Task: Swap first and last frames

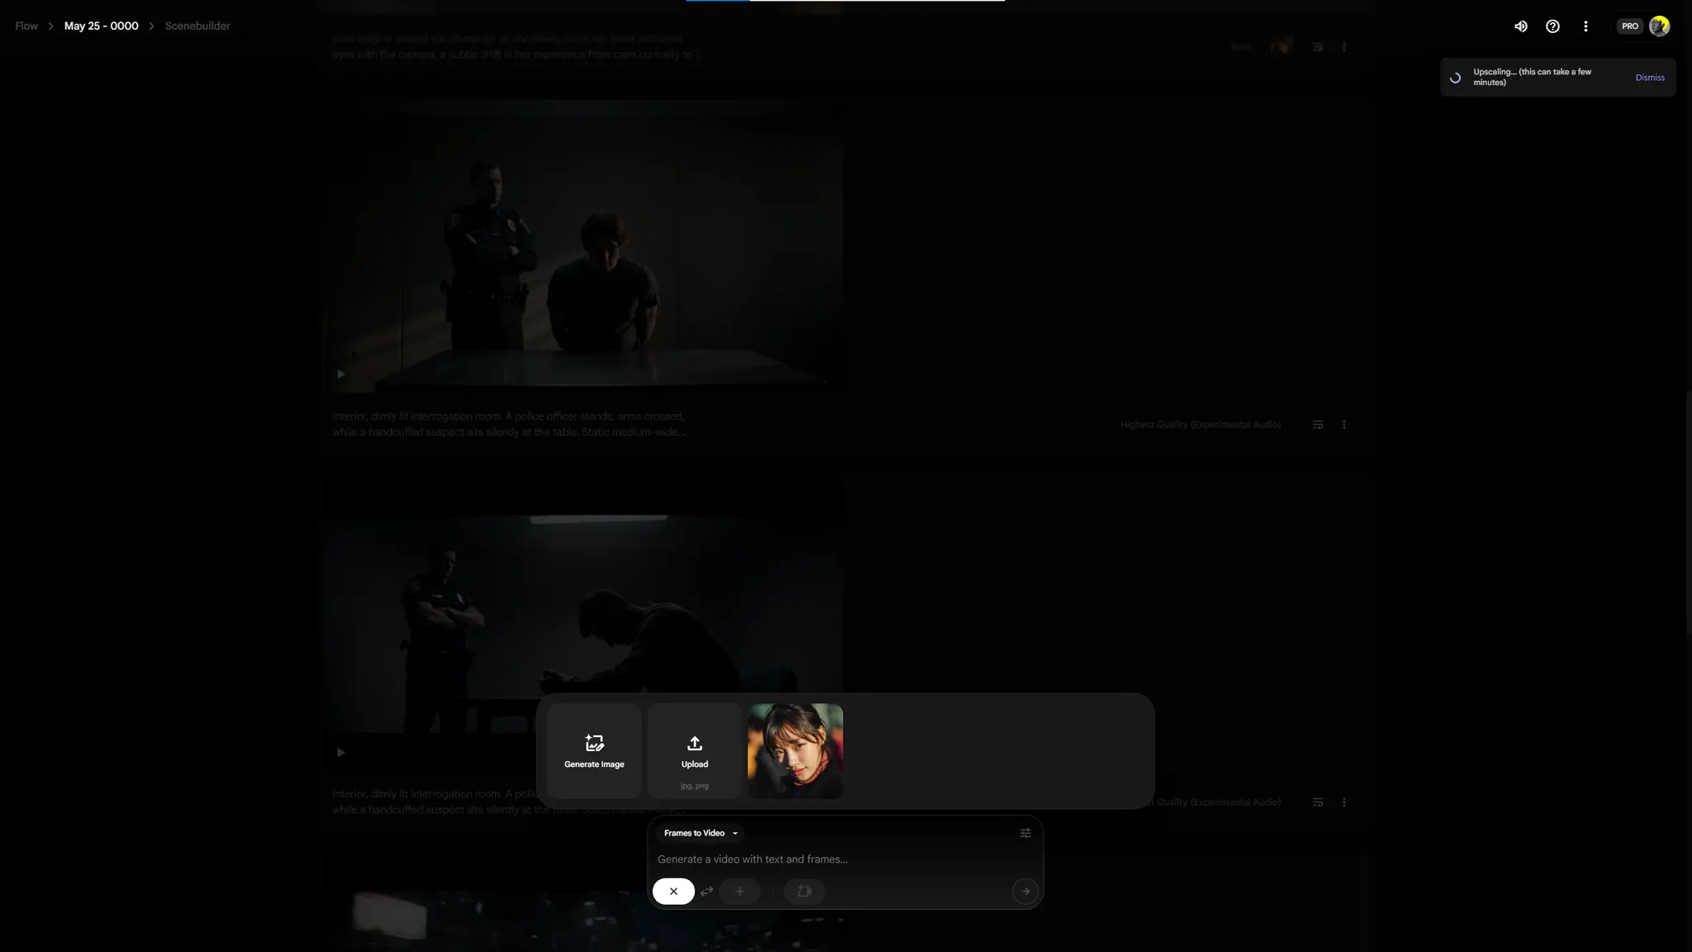Action: [x=706, y=891]
